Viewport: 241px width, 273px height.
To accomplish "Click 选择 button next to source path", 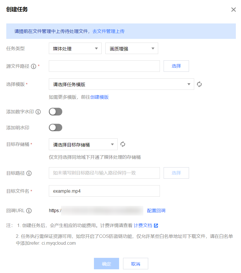I will (176, 66).
